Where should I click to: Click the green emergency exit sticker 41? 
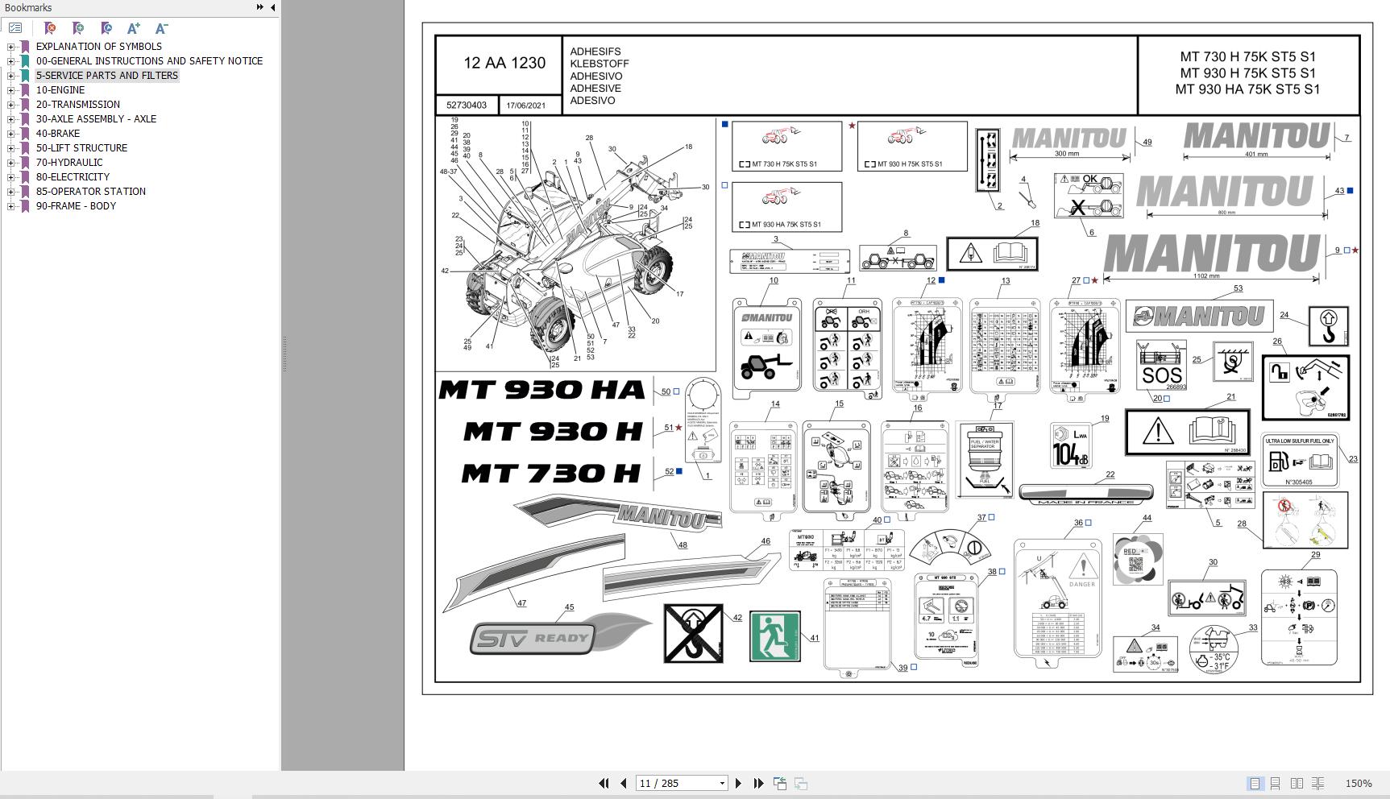click(775, 636)
